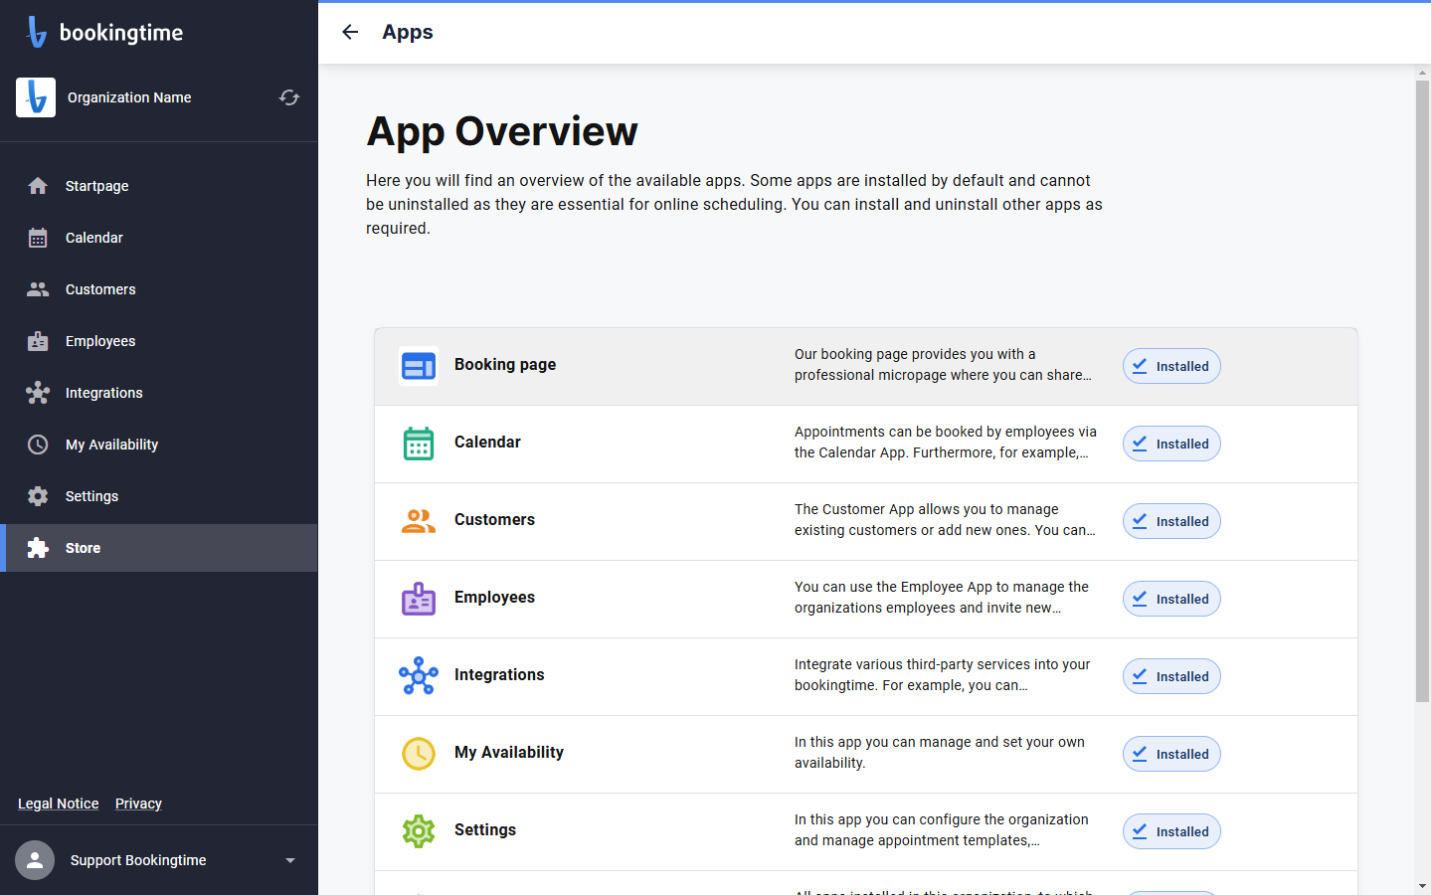The height and width of the screenshot is (895, 1432).
Task: Open the Integrations app hub icon
Action: 419,676
